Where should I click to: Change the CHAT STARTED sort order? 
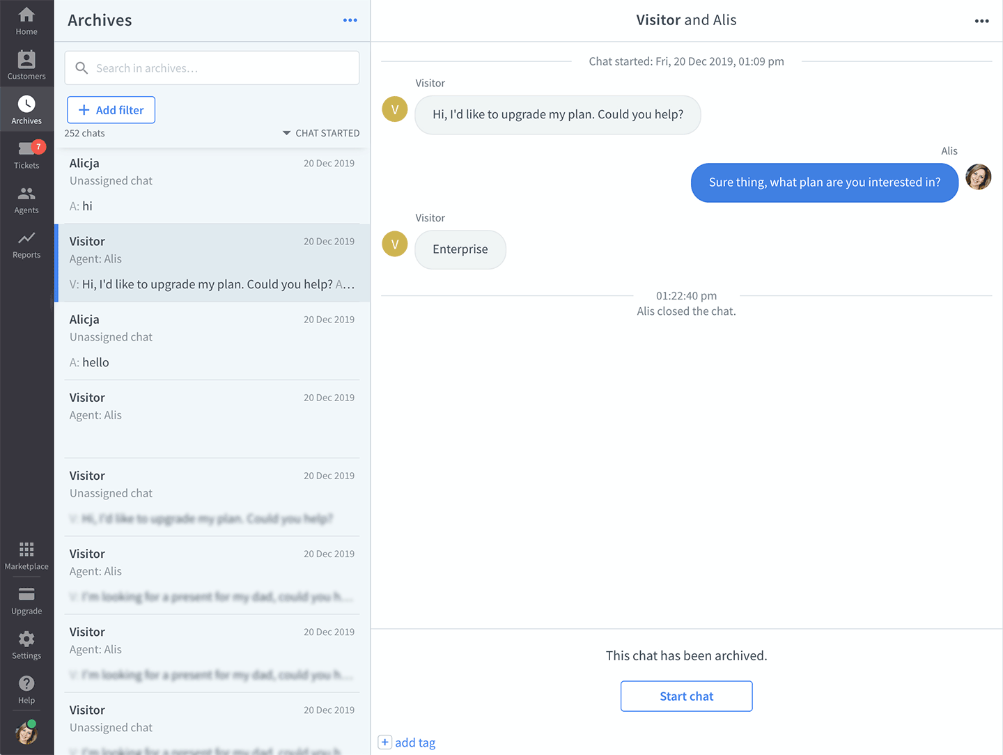click(320, 132)
